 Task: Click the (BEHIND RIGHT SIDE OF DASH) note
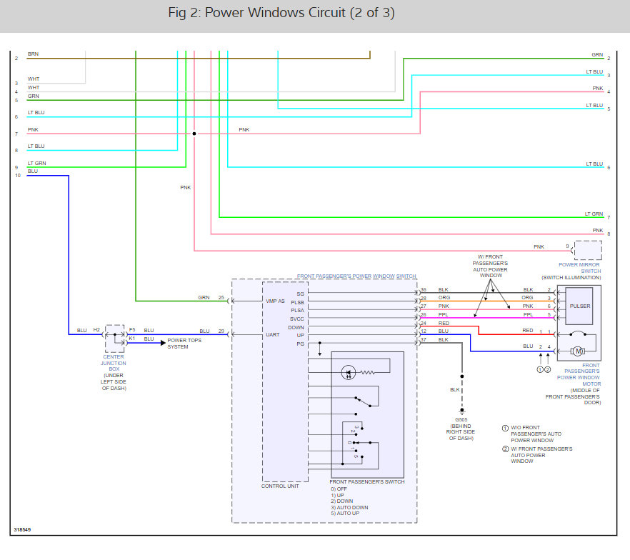tap(461, 432)
